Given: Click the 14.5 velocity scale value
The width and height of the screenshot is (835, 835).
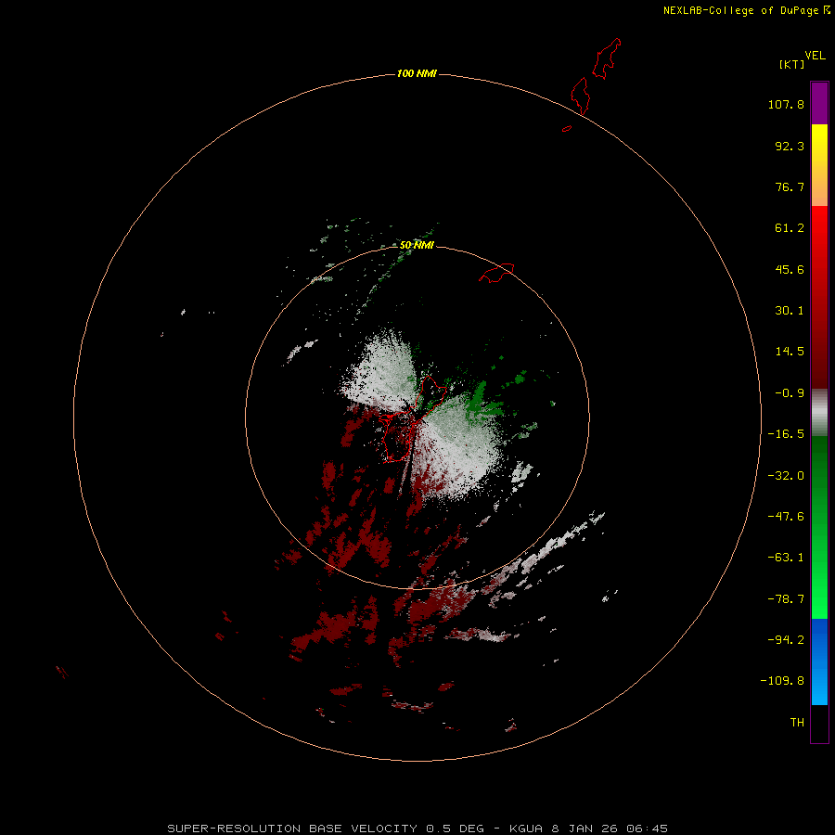Looking at the screenshot, I should tap(790, 352).
